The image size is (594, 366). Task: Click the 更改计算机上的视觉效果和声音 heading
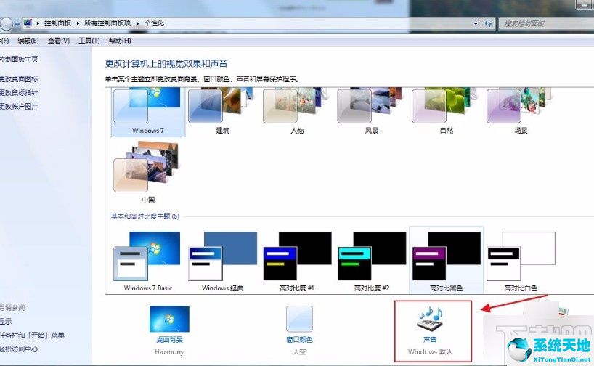(x=166, y=64)
